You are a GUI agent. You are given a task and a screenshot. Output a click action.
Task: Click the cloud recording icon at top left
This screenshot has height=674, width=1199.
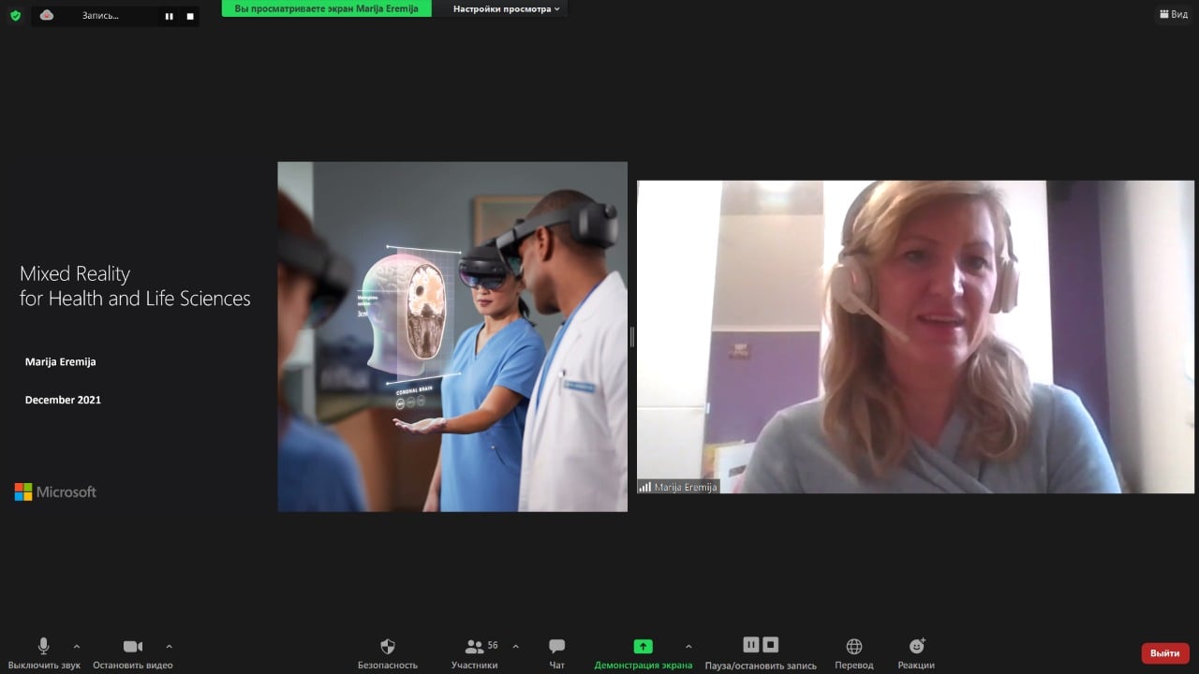(47, 15)
